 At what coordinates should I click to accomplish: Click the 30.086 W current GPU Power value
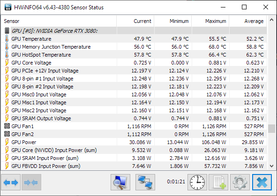140,142
